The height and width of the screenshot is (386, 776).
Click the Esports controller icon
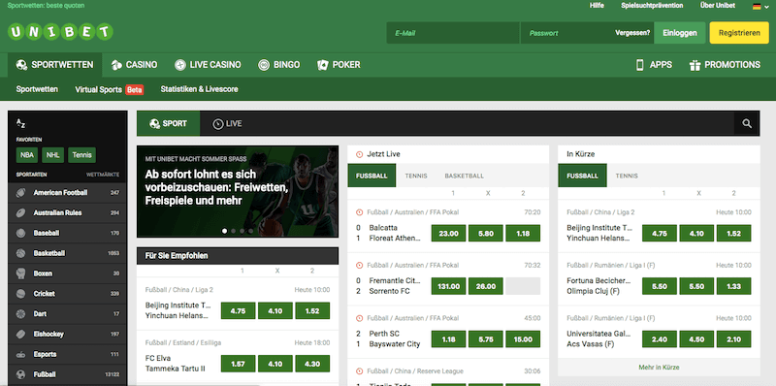(x=20, y=354)
